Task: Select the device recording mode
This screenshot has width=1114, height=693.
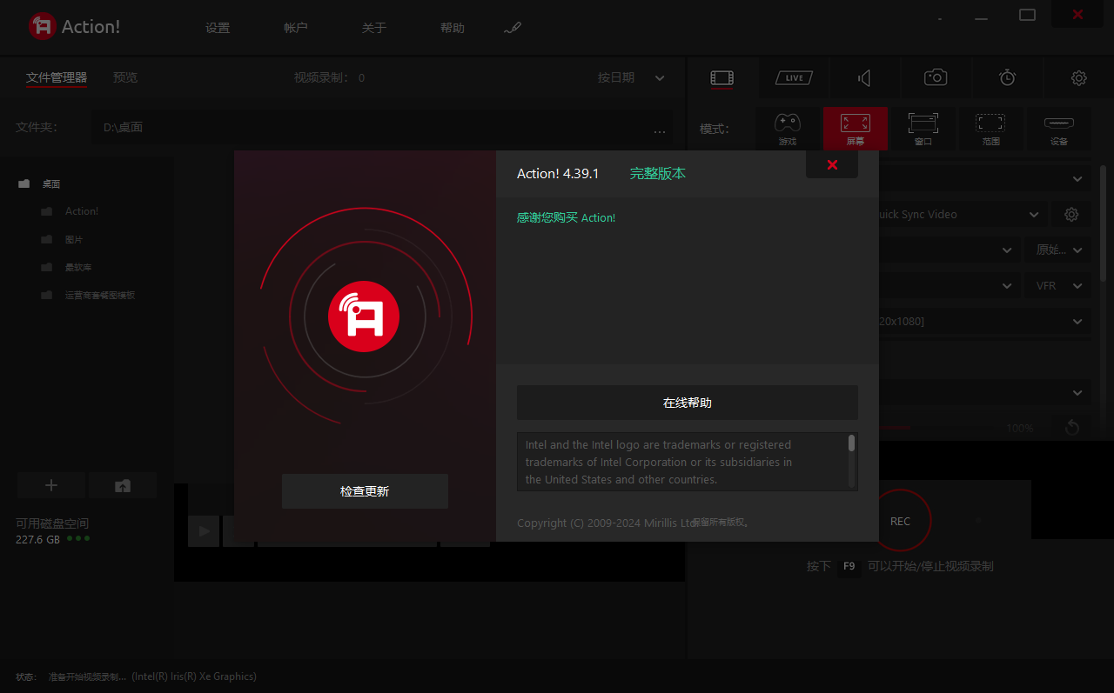Action: [x=1058, y=129]
